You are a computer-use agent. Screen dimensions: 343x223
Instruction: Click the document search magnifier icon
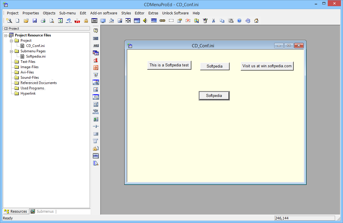point(96,163)
